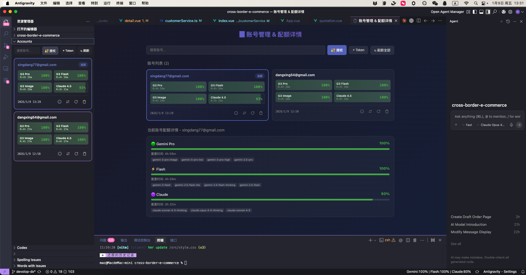The image size is (526, 275).
Task: Open the Explorer icon in activity bar
Action: click(6, 23)
